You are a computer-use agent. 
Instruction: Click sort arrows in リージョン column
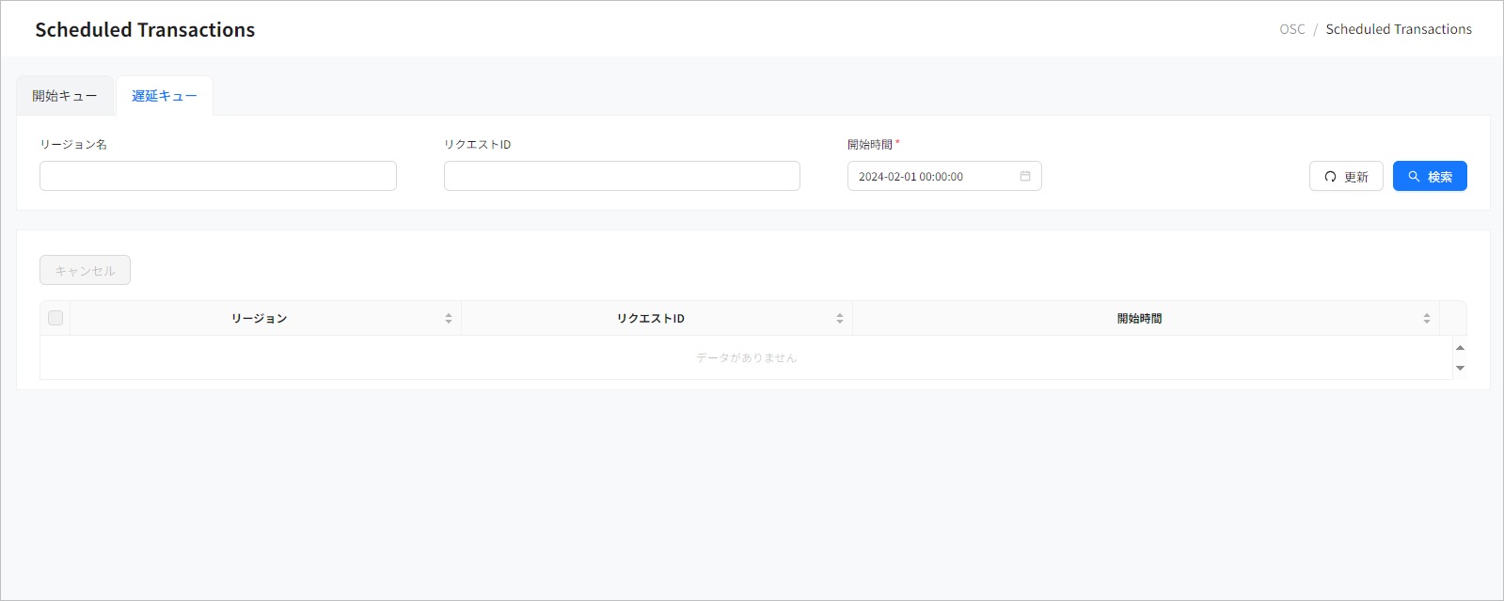click(449, 319)
